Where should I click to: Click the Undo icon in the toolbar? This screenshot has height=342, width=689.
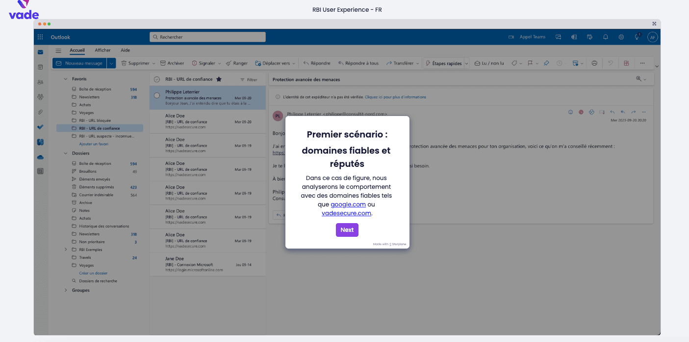tap(611, 63)
